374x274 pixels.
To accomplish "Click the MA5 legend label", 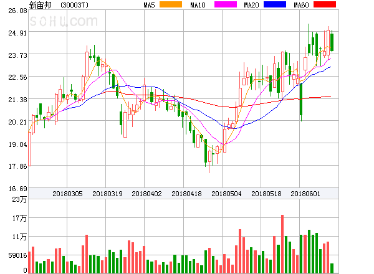I will tap(149, 5).
